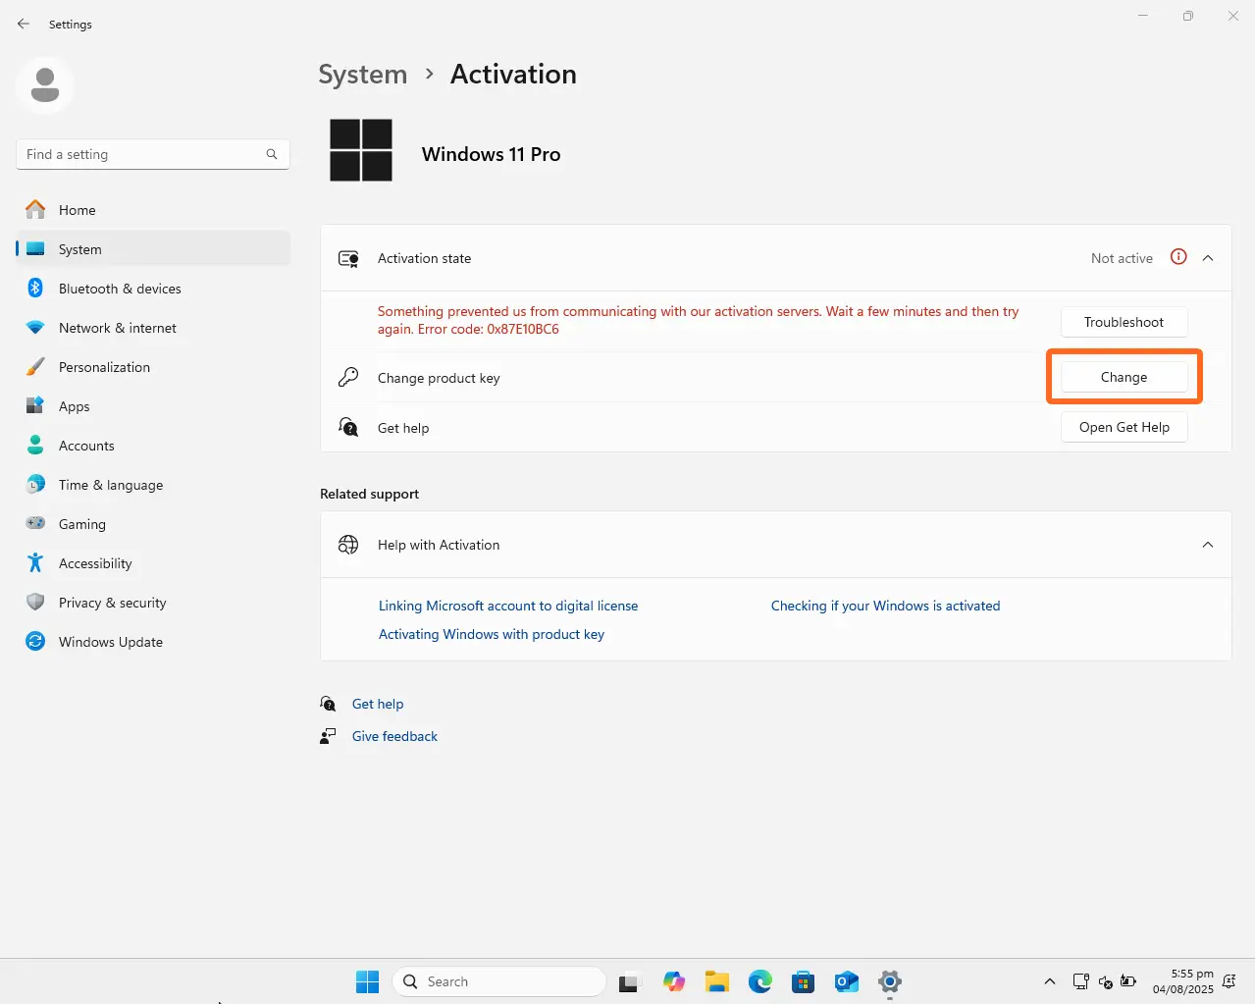Image resolution: width=1255 pixels, height=1004 pixels.
Task: Click the Related support heading
Action: 369,494
